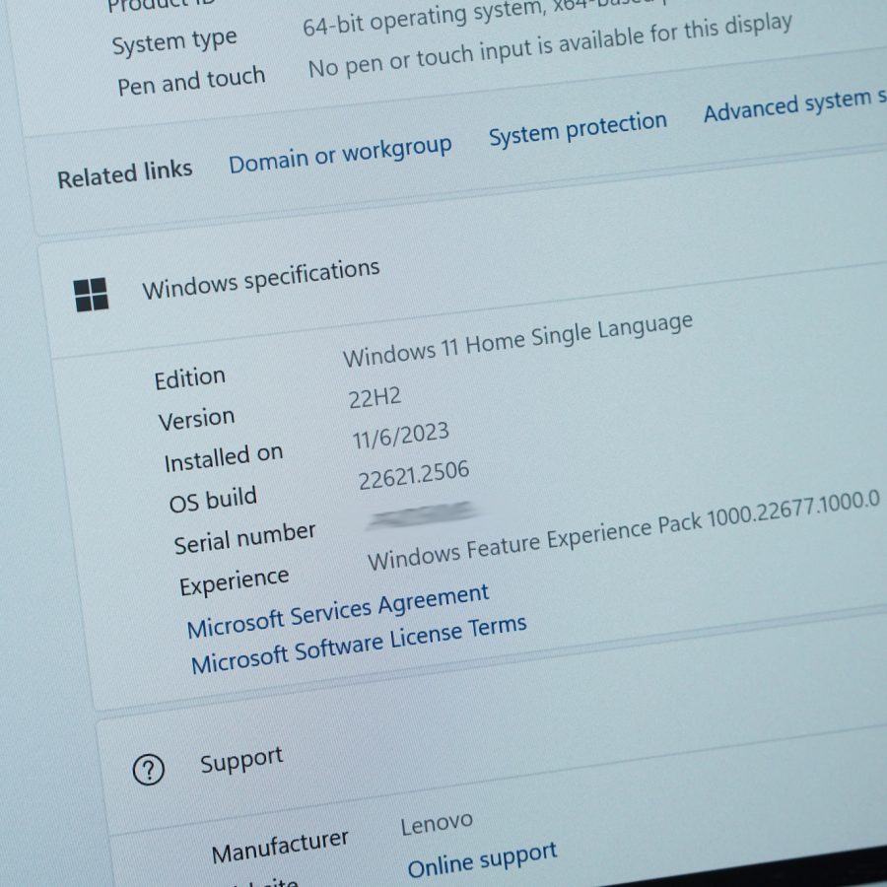Click the Version label

196,420
